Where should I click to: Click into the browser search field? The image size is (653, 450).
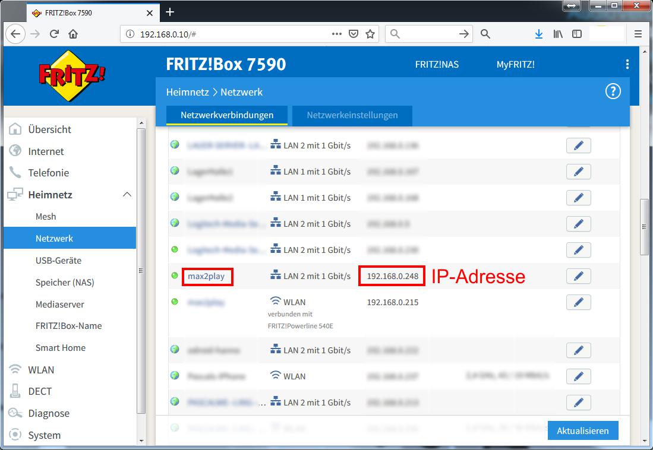pos(428,34)
